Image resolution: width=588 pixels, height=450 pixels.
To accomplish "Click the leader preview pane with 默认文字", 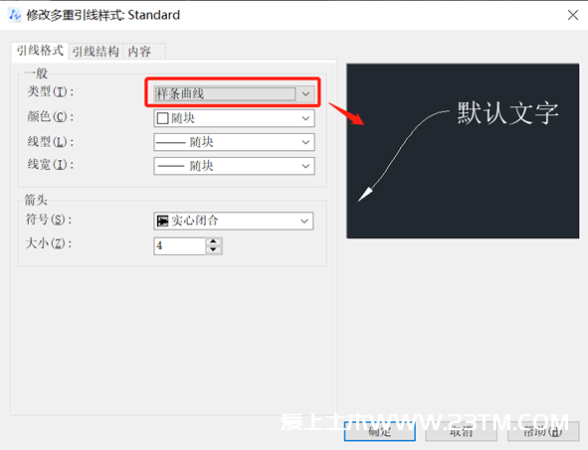I will 463,151.
